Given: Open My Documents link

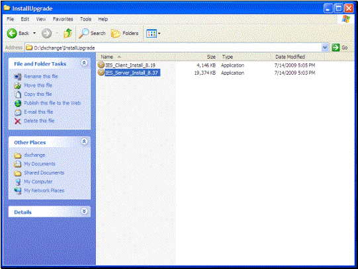Looking at the screenshot, I should [40, 164].
